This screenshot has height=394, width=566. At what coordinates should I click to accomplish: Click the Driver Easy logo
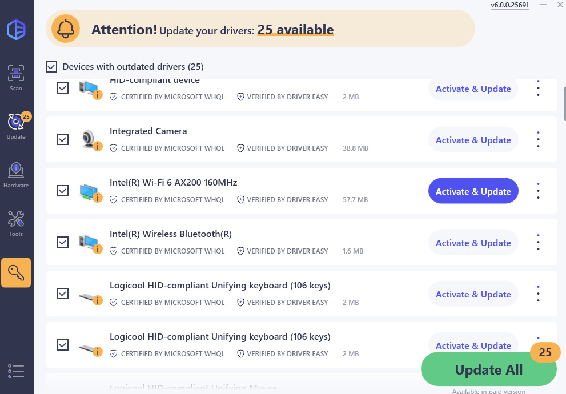(16, 29)
